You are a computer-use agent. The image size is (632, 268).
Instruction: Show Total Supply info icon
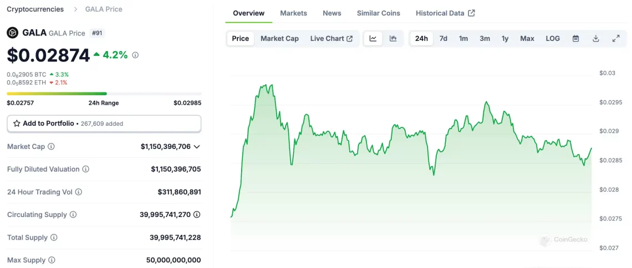[54, 238]
